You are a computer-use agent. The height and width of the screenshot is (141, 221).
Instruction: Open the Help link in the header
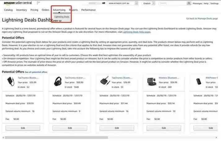206,3
